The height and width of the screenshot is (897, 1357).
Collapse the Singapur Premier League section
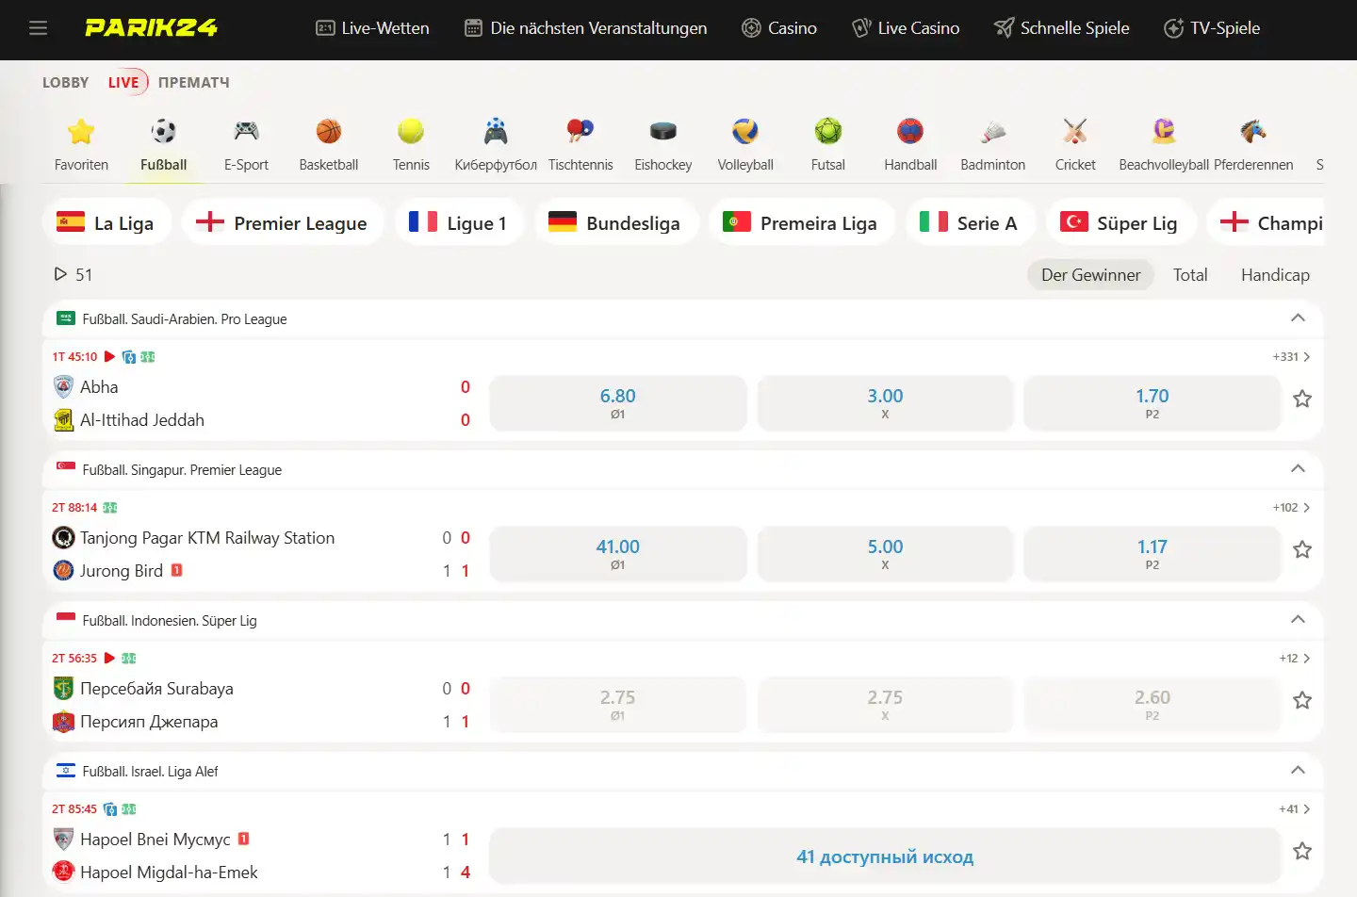(1298, 469)
